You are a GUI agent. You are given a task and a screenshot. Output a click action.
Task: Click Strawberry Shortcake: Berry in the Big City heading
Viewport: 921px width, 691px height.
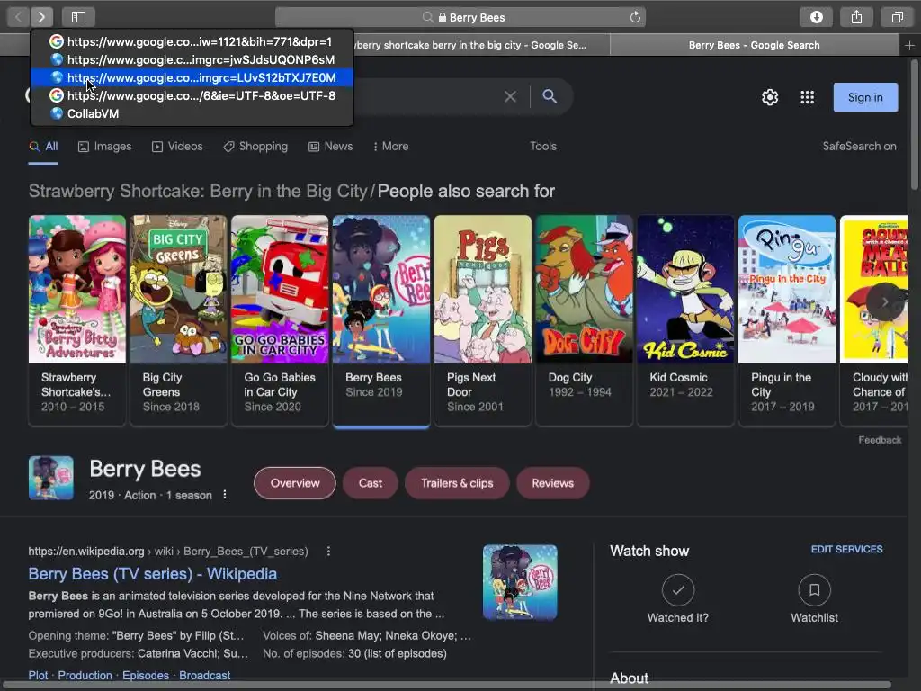(198, 191)
